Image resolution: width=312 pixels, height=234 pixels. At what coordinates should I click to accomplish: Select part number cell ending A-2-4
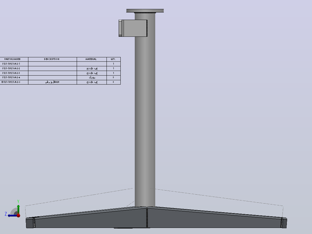pos(14,77)
